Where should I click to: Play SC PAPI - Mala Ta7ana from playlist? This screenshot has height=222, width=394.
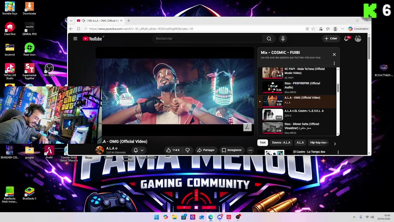click(x=297, y=73)
